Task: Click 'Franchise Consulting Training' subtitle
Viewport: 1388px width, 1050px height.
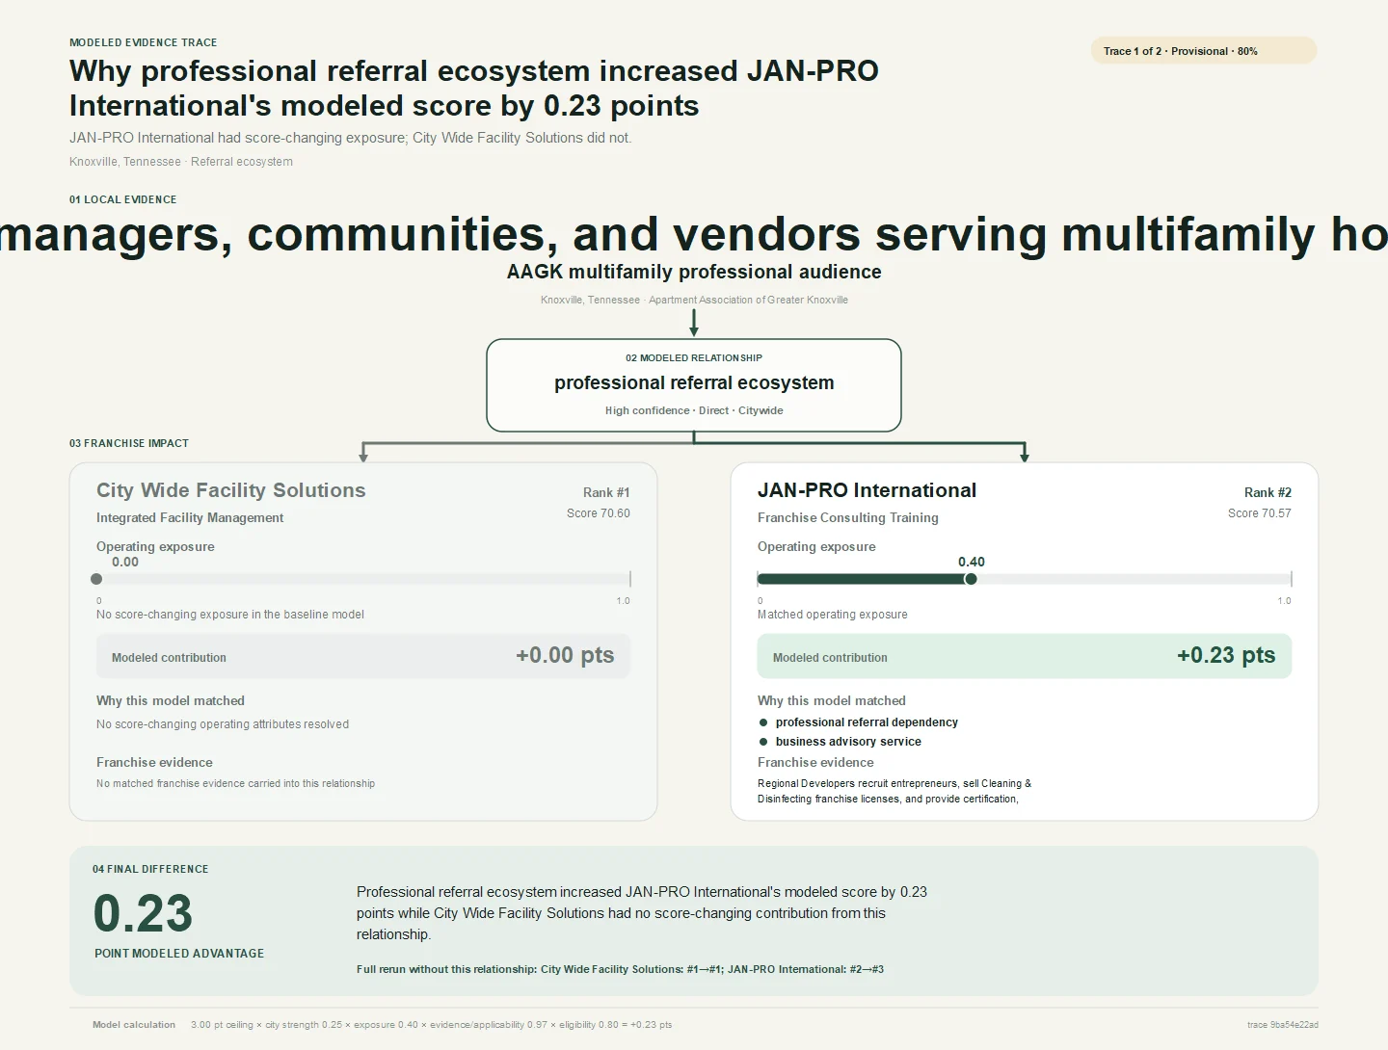Action: point(848,517)
